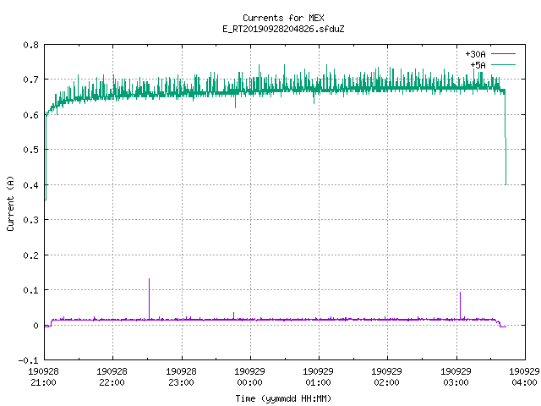Click the chart title 'Currents for MEX'
The image size is (541, 406).
pos(283,18)
